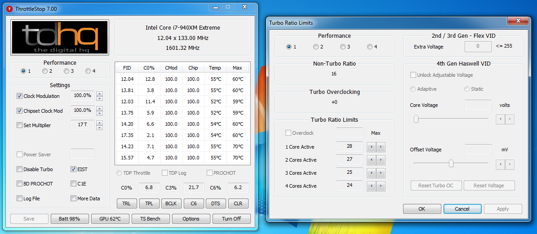Click the DTS button
Image resolution: width=537 pixels, height=234 pixels.
point(216,203)
